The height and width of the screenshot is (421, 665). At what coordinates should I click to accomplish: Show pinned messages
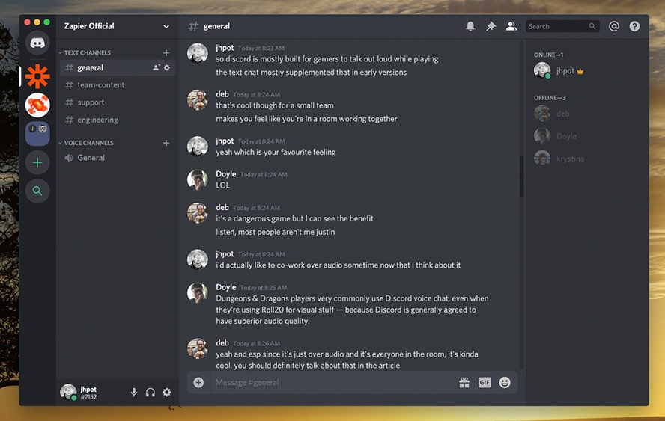pos(491,26)
